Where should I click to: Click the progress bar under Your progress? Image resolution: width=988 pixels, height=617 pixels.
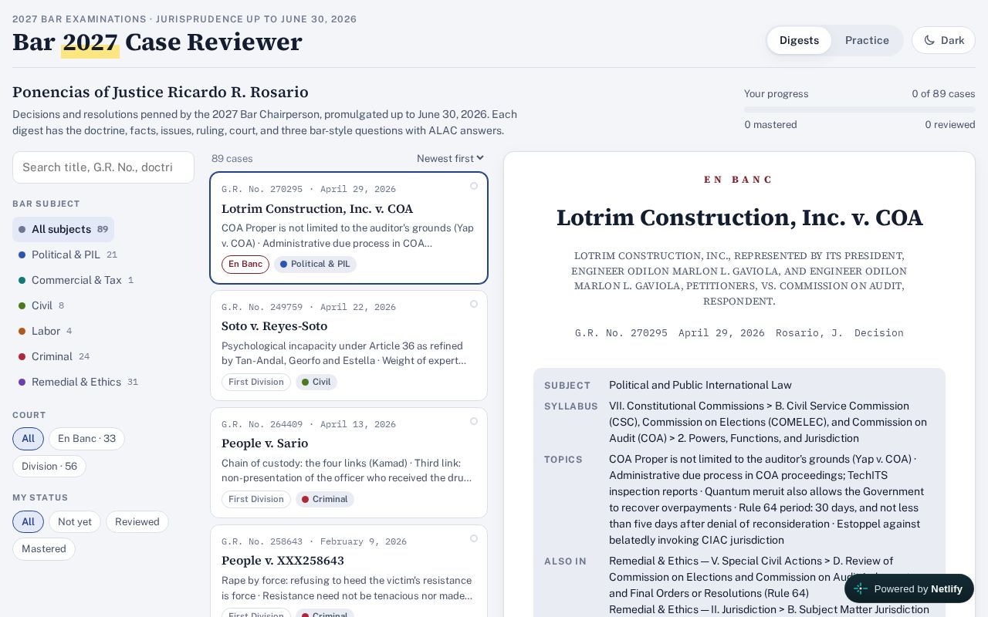click(x=860, y=110)
